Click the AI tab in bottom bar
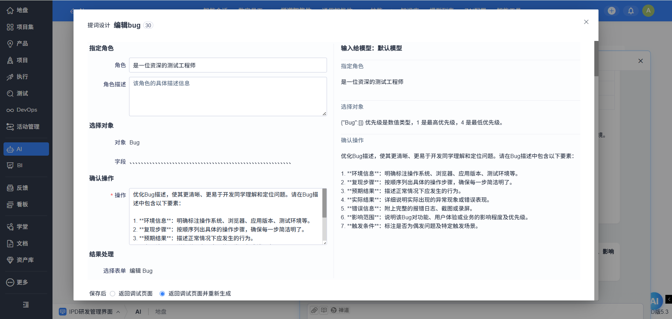 pos(138,312)
